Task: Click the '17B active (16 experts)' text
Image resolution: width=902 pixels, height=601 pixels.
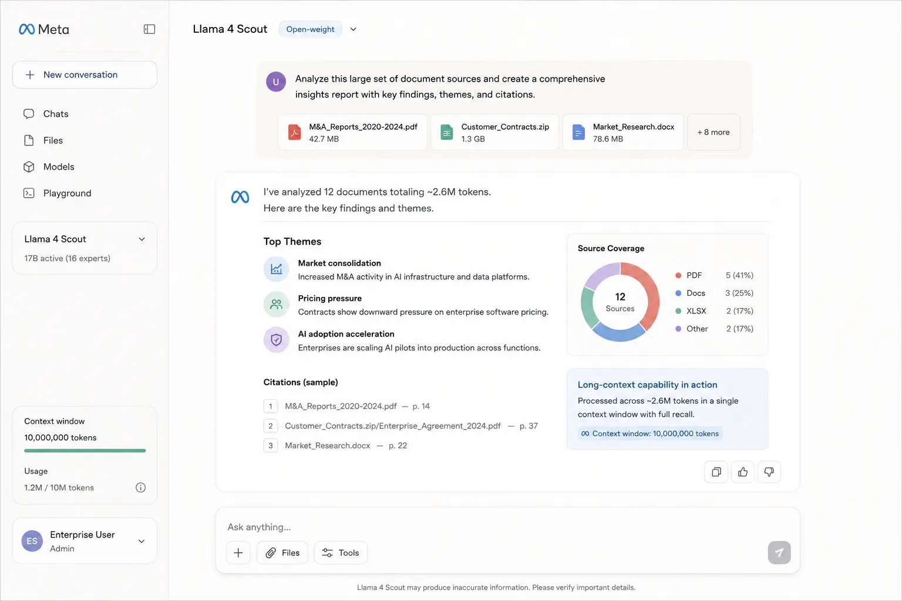Action: pos(68,258)
